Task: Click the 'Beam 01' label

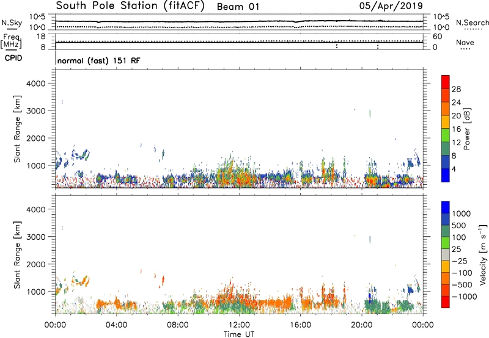Action: (x=238, y=7)
